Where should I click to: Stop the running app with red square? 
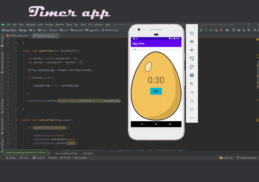221,30
